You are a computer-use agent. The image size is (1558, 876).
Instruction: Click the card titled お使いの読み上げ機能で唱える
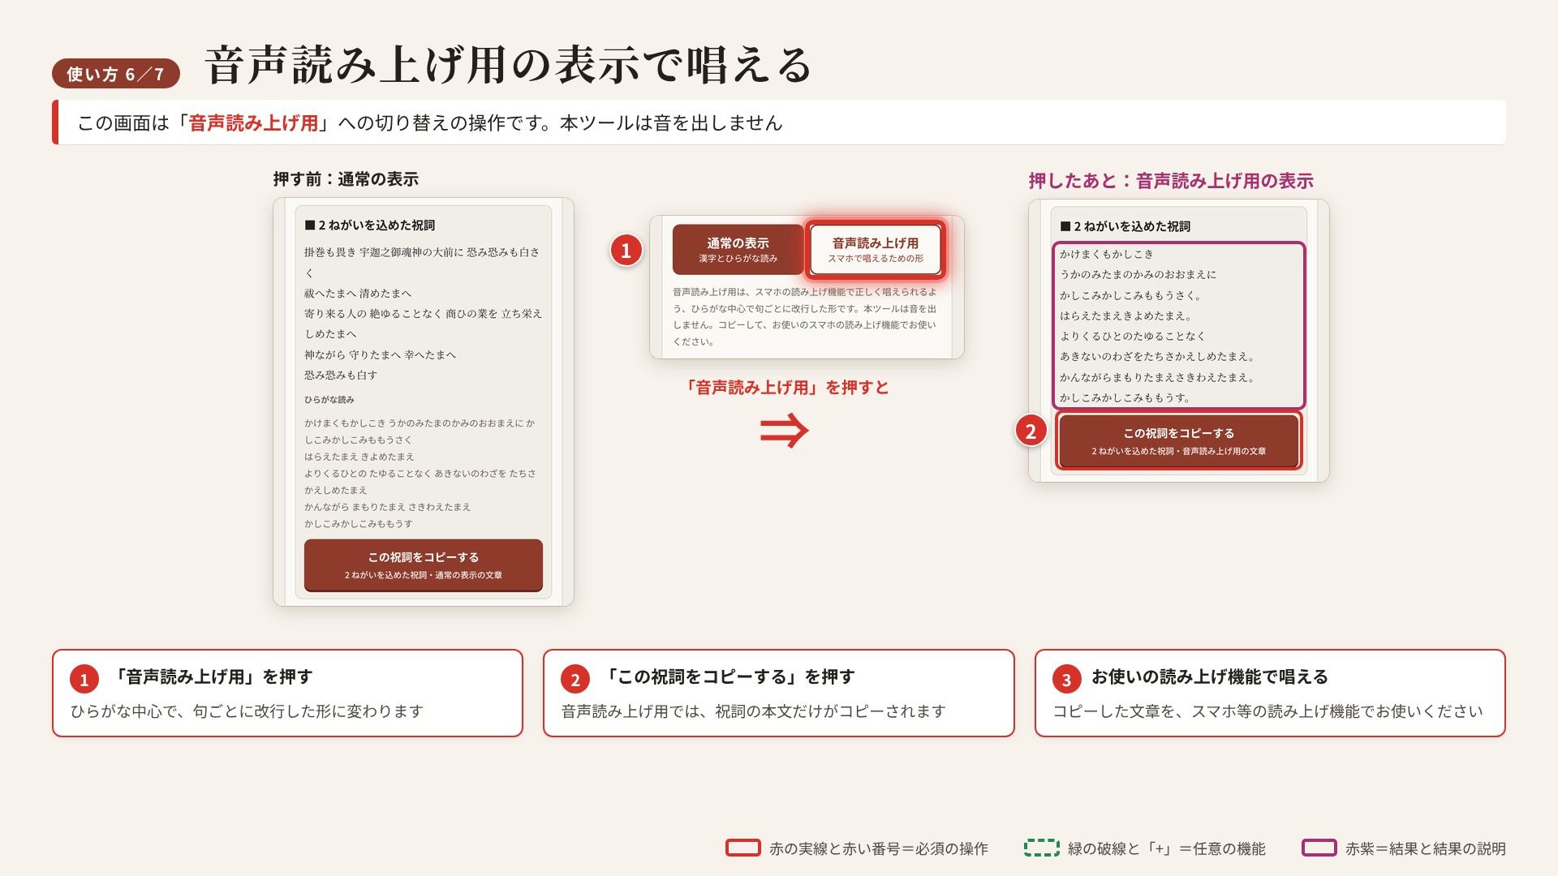click(x=1270, y=693)
